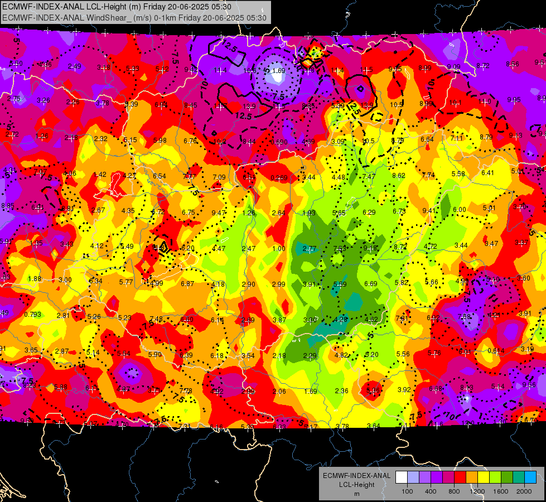
Task: Click the LCL-Height title line at top
Action: point(117,7)
